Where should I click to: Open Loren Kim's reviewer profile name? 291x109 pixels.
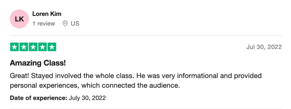pos(47,14)
